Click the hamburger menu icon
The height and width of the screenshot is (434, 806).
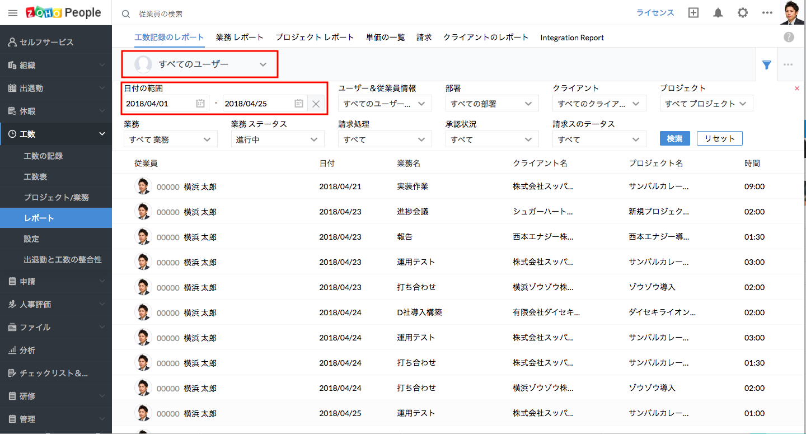tap(13, 13)
